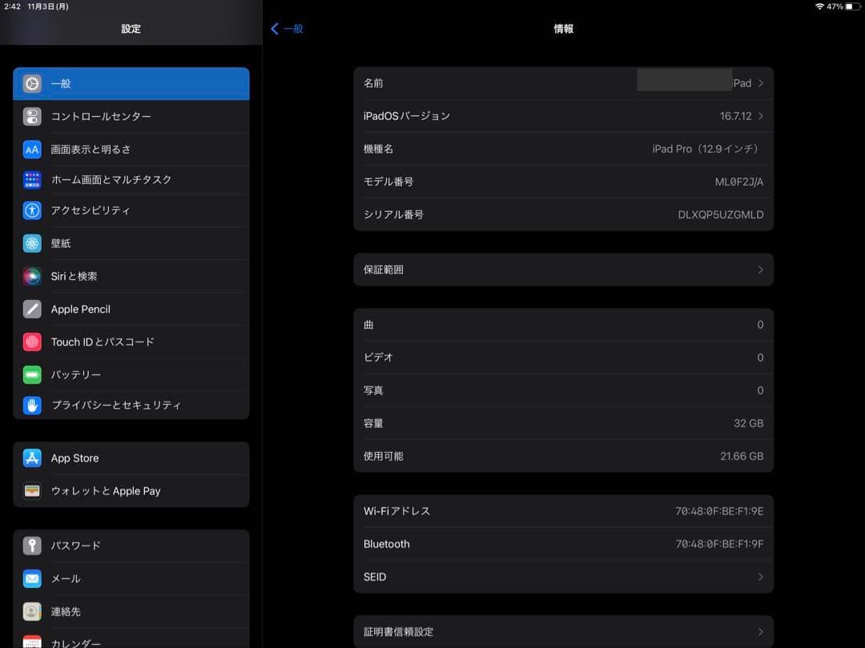The height and width of the screenshot is (648, 865).
Task: Expand the SEID row
Action: 563,576
